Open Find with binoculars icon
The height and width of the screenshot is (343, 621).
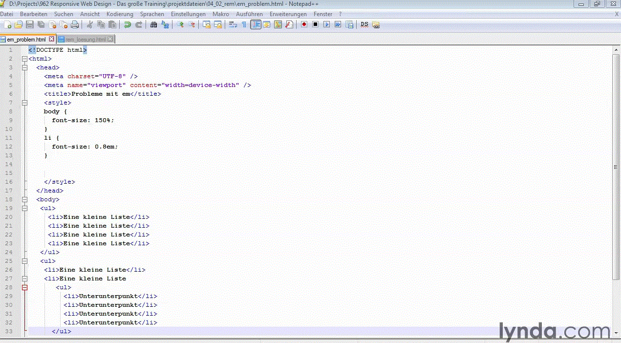[x=154, y=24]
